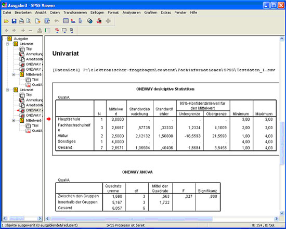Click the Zwischen den Gruppen row label
286x229 pixels.
[x=78, y=196]
